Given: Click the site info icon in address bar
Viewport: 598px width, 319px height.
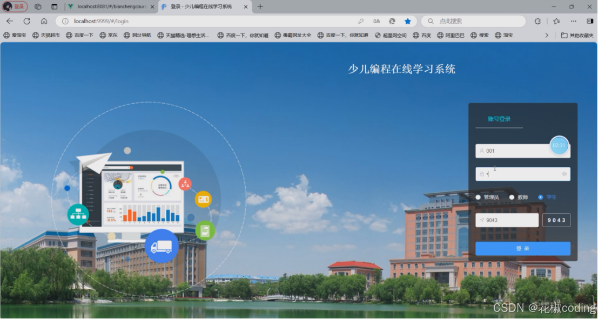Looking at the screenshot, I should (64, 21).
